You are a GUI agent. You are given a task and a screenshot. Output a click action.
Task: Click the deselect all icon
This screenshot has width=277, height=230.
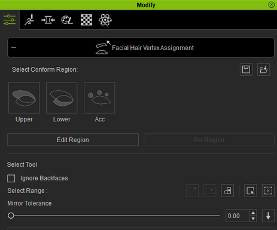coord(268,191)
